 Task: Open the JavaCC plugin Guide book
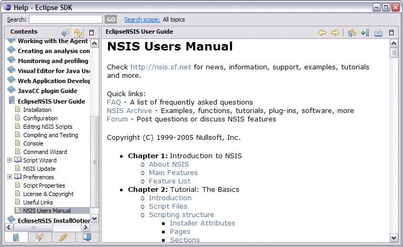[x=47, y=91]
